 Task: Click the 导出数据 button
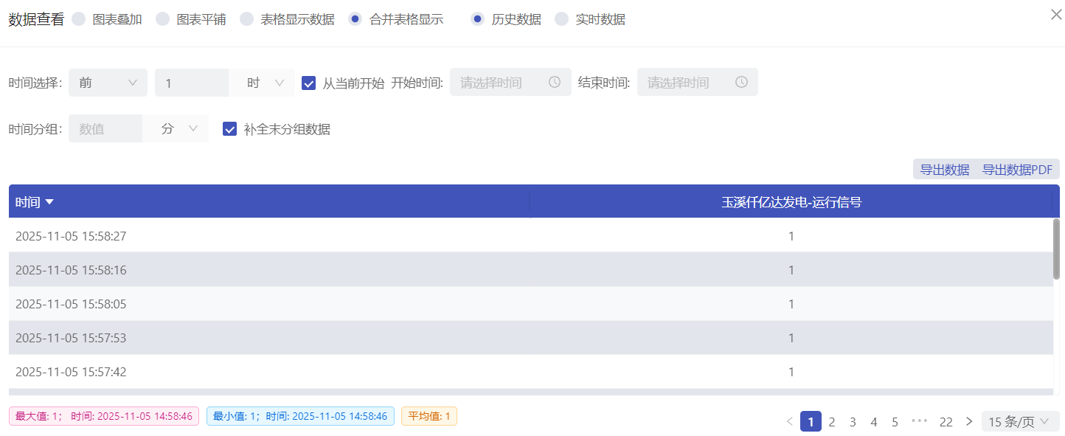pos(944,170)
